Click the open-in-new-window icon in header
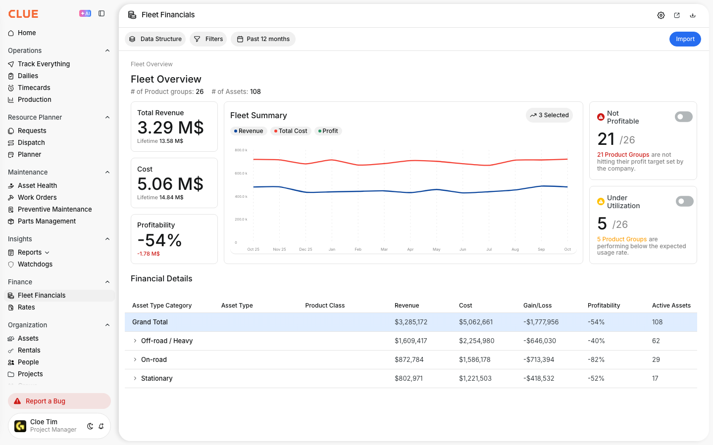This screenshot has width=713, height=445. 677,15
